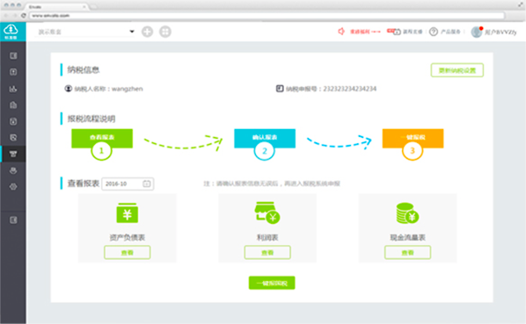This screenshot has height=324, width=526.
Task: Select the bar chart sidebar icon
Action: coord(13,89)
